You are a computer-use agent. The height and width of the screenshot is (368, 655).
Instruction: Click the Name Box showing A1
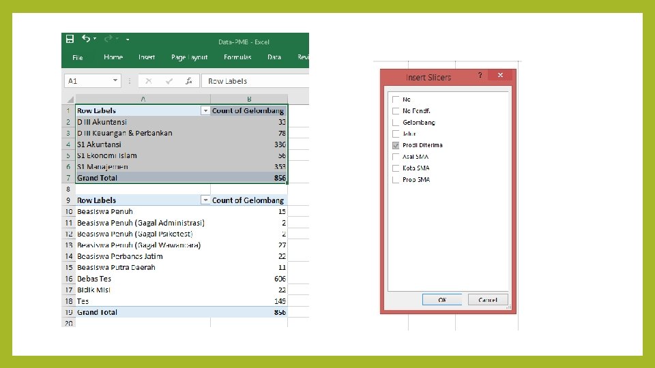[88, 81]
